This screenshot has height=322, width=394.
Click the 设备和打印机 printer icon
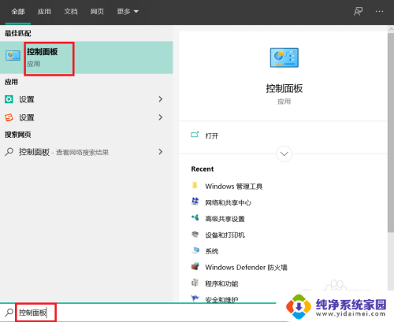pyautogui.click(x=195, y=234)
